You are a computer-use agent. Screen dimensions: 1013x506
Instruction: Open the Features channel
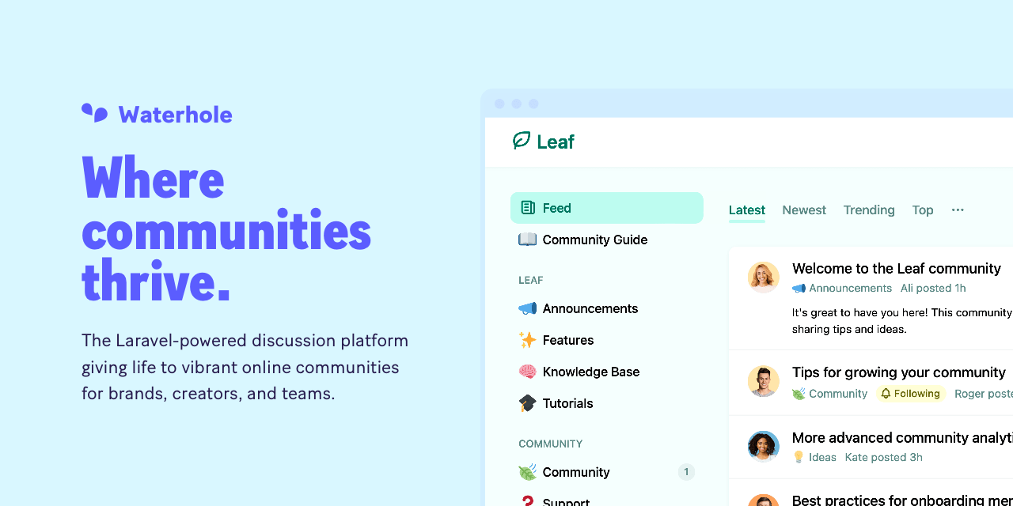coord(607,340)
